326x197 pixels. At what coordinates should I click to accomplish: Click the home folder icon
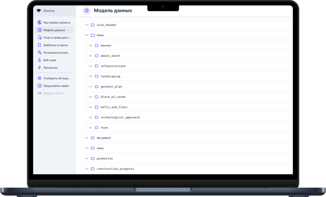coord(93,35)
